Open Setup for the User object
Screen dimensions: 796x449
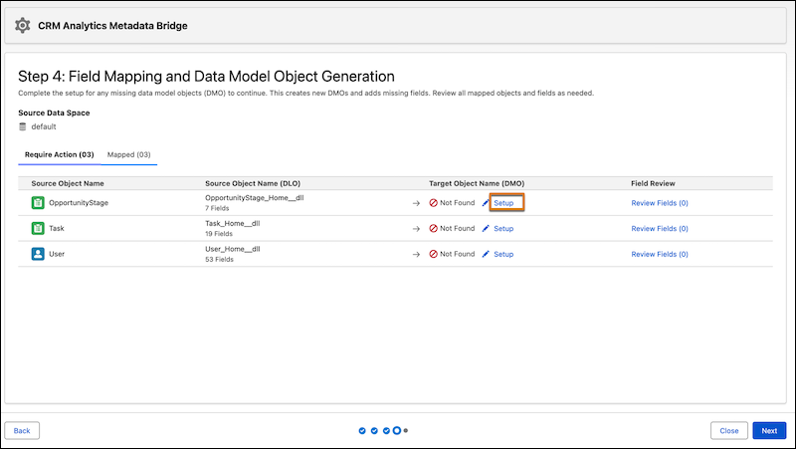(503, 254)
